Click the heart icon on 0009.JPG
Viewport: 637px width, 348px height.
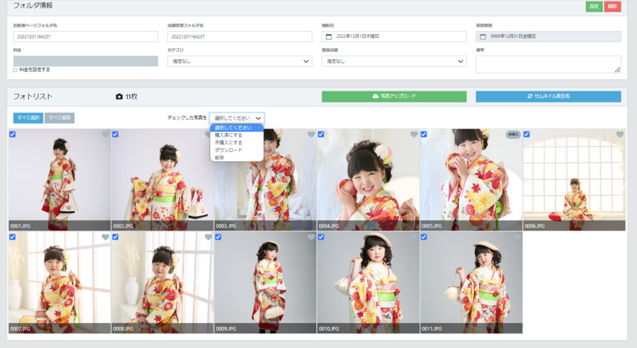tap(311, 237)
